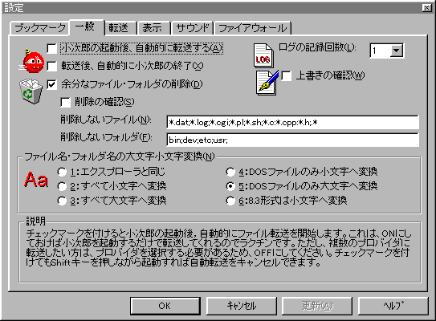Click the recycle bin trash icon

point(31,91)
